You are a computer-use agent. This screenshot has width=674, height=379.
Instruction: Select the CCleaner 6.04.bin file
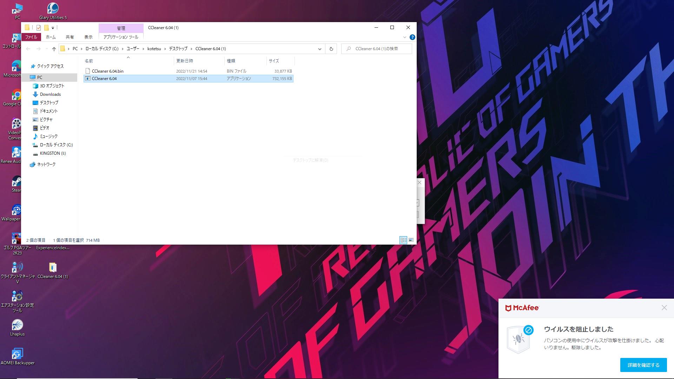pyautogui.click(x=107, y=71)
